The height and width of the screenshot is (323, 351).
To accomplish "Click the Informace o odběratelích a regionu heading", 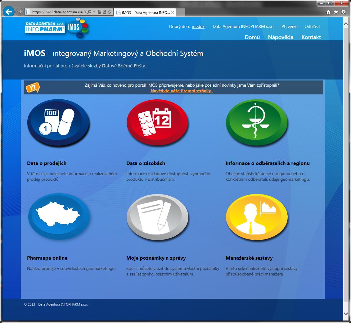I will tap(268, 163).
